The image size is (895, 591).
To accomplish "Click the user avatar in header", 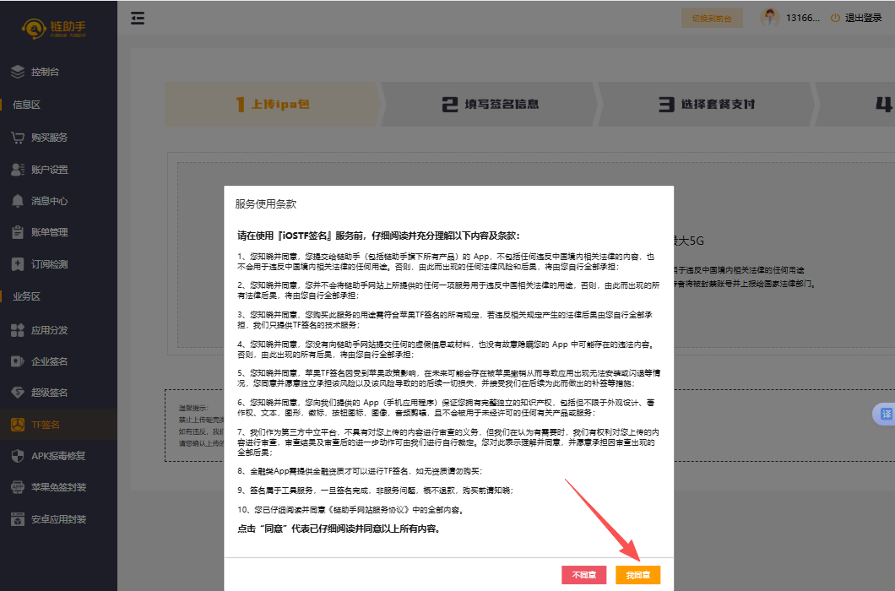I will [x=769, y=18].
